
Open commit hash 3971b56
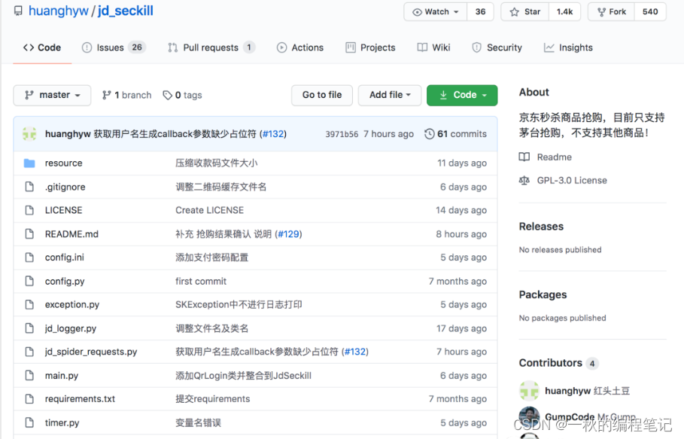coord(342,134)
